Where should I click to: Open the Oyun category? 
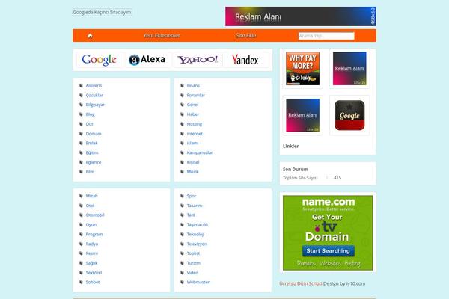tap(91, 225)
